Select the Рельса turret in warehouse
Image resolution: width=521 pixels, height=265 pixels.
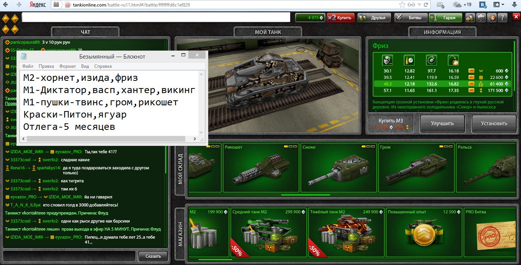pos(486,168)
